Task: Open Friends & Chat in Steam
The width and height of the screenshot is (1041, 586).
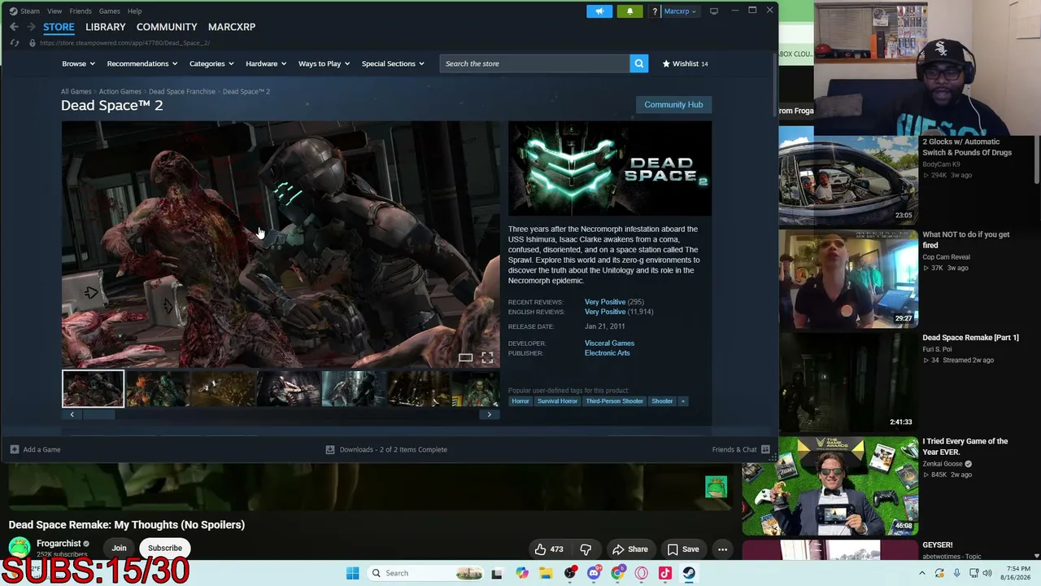Action: click(x=741, y=449)
